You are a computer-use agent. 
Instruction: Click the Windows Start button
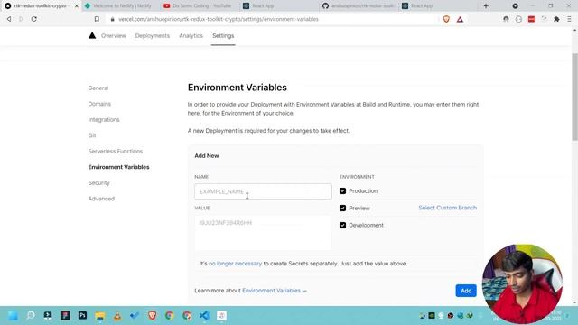coord(13,315)
